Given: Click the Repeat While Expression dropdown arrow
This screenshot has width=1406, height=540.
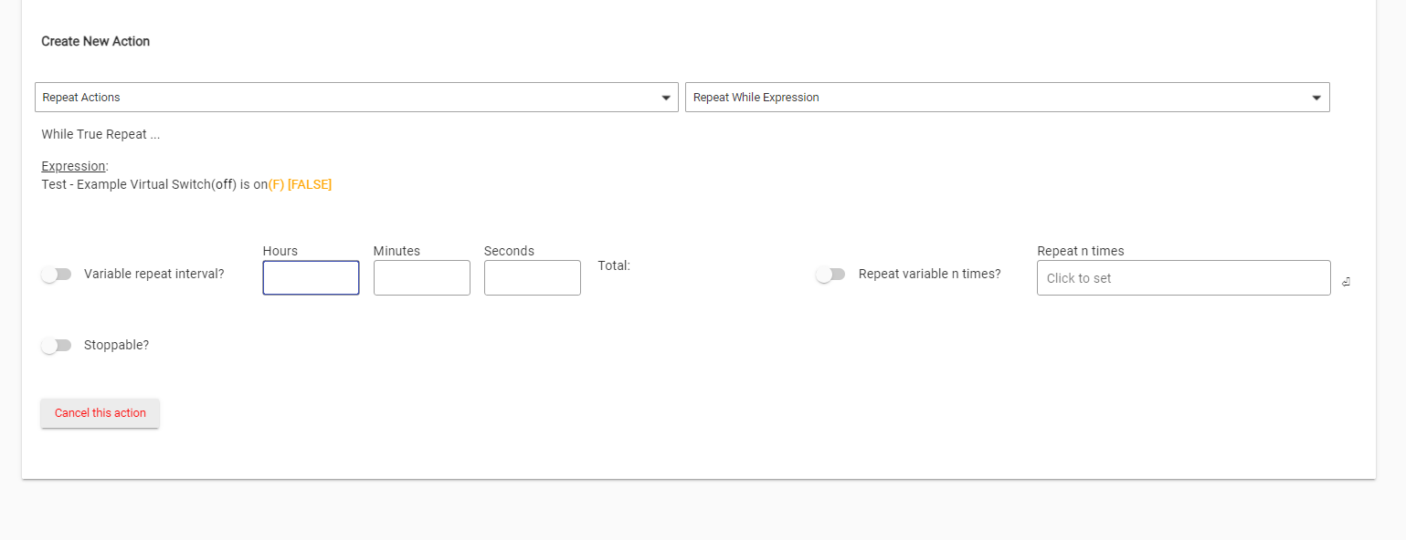Looking at the screenshot, I should pyautogui.click(x=1316, y=98).
